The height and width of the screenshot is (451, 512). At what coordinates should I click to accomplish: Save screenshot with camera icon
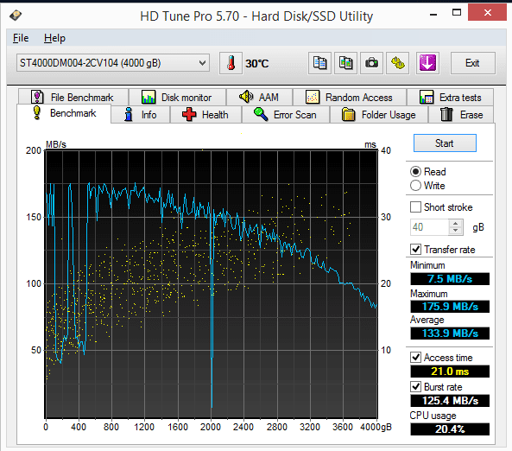[371, 63]
